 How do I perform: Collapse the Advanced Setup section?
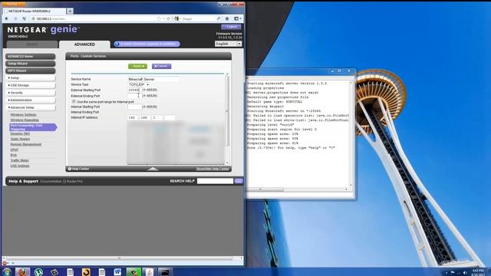click(31, 107)
